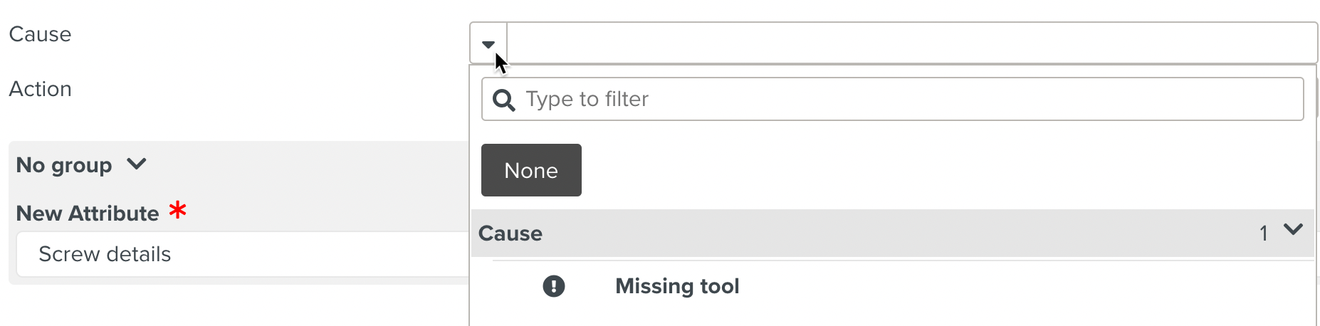Click the magnifier icon in filter box
Screen dimensions: 1320x326
tap(504, 100)
